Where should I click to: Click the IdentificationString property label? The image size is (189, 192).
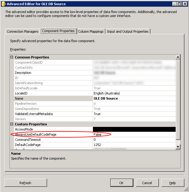pos(29,83)
